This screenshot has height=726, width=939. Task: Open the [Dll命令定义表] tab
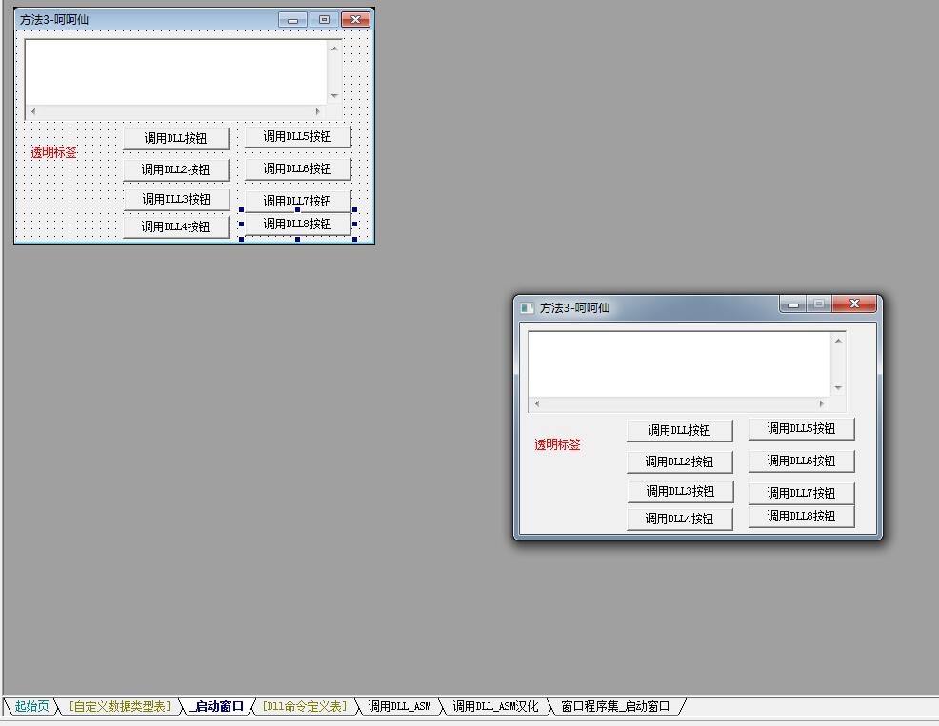point(305,706)
